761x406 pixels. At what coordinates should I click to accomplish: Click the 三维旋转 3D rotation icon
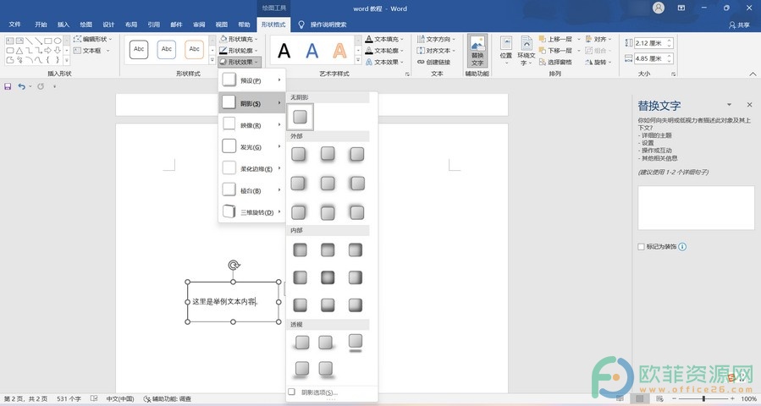pyautogui.click(x=229, y=212)
